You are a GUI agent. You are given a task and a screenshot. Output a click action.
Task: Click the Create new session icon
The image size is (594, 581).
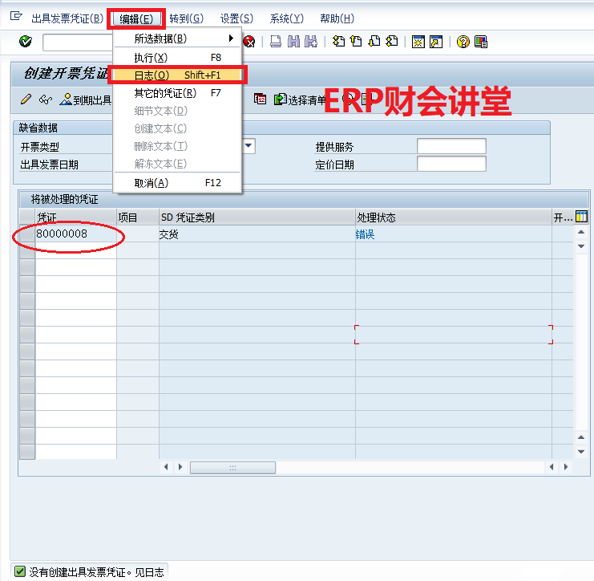(x=417, y=42)
